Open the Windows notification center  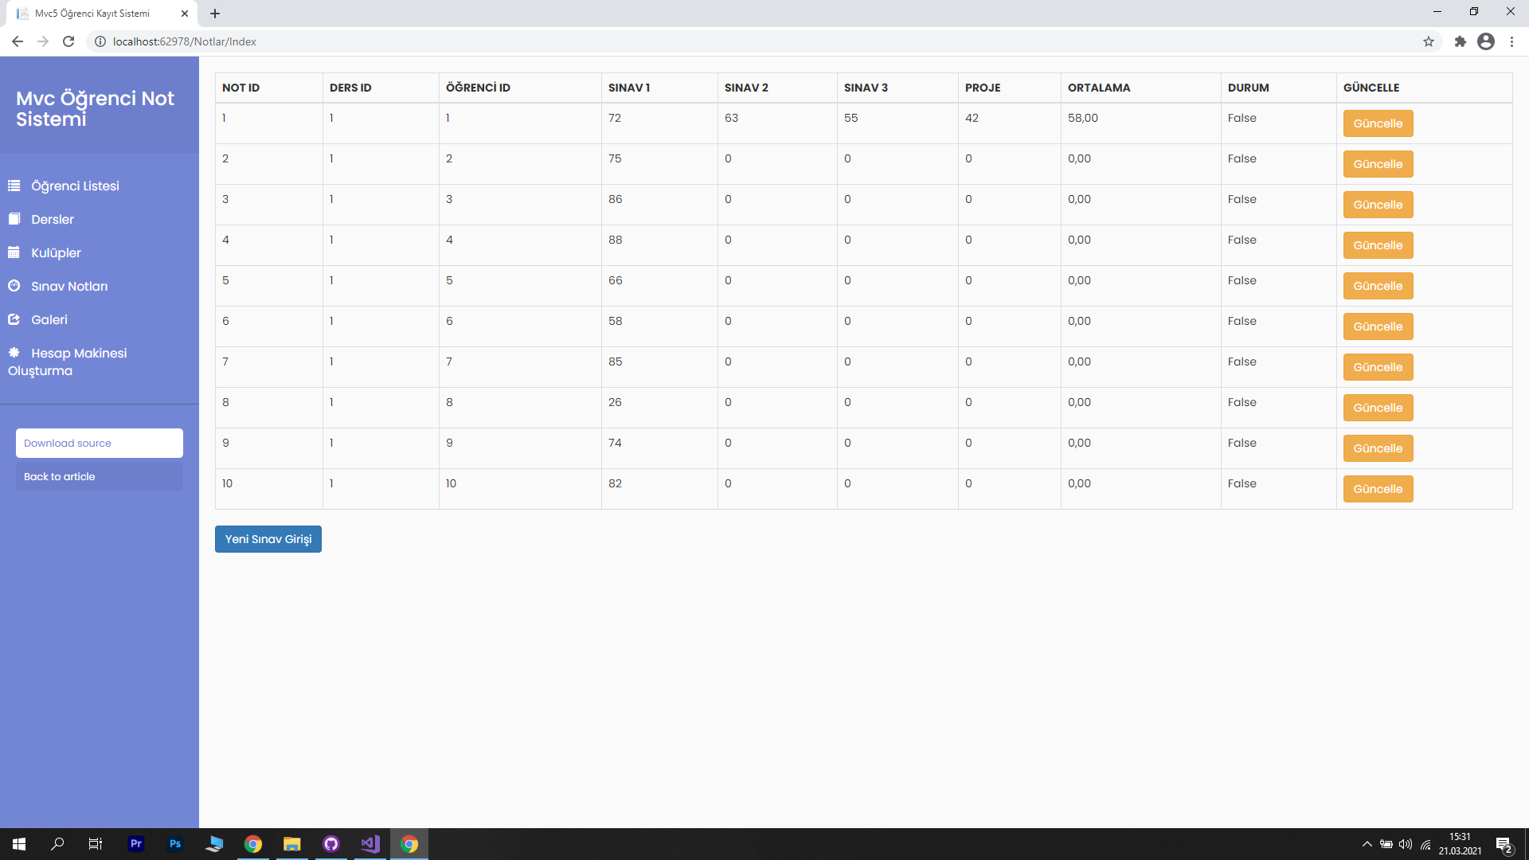point(1504,845)
